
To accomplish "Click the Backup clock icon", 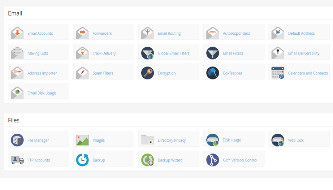I will click(82, 160).
